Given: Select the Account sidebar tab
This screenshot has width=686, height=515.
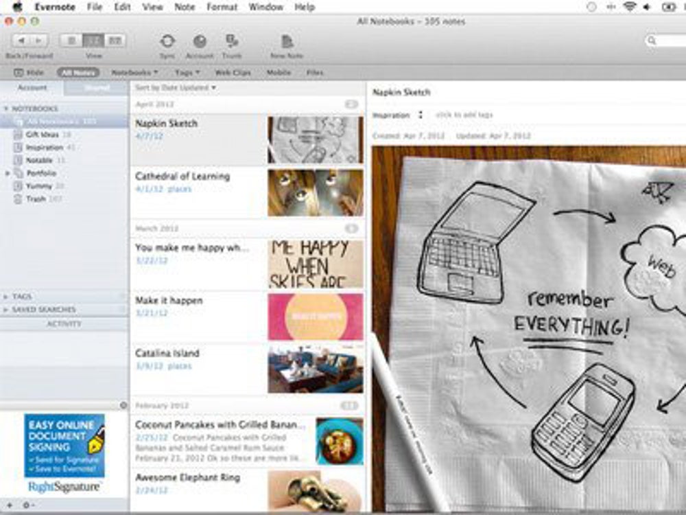Looking at the screenshot, I should tap(32, 88).
